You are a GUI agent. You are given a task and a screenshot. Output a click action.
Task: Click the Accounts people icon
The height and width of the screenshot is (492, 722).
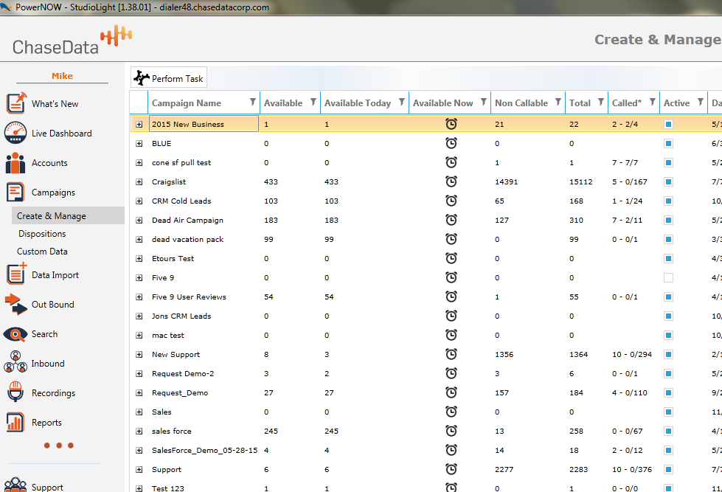[x=16, y=163]
